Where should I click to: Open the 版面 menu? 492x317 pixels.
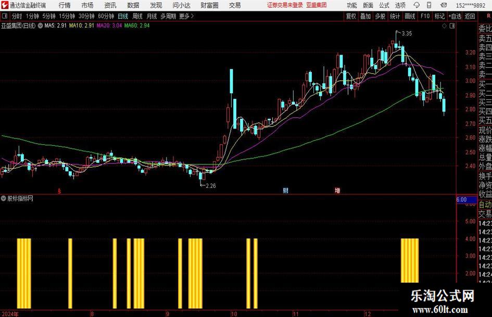tap(368, 5)
